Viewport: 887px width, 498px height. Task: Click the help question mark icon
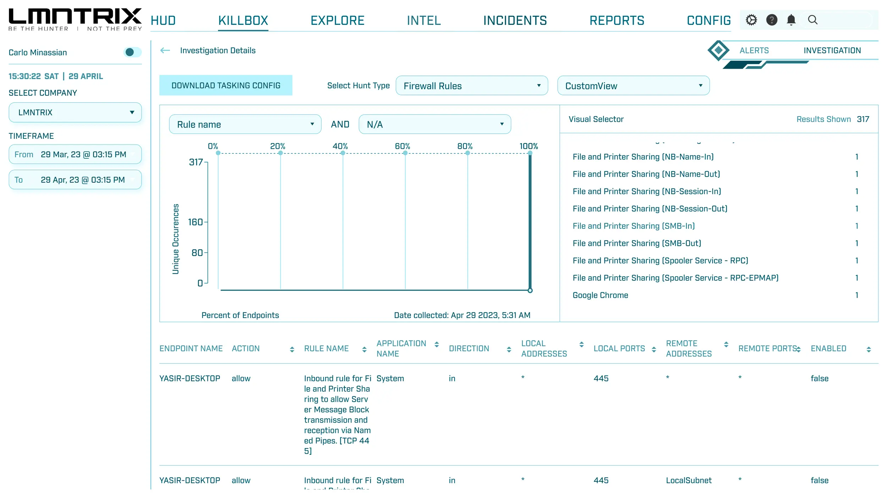click(771, 20)
